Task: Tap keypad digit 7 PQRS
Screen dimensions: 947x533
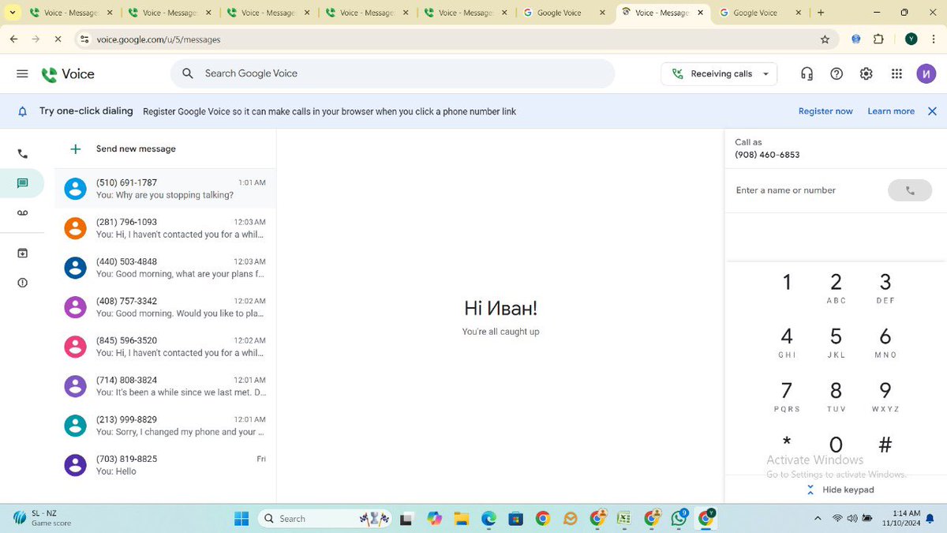Action: (787, 396)
